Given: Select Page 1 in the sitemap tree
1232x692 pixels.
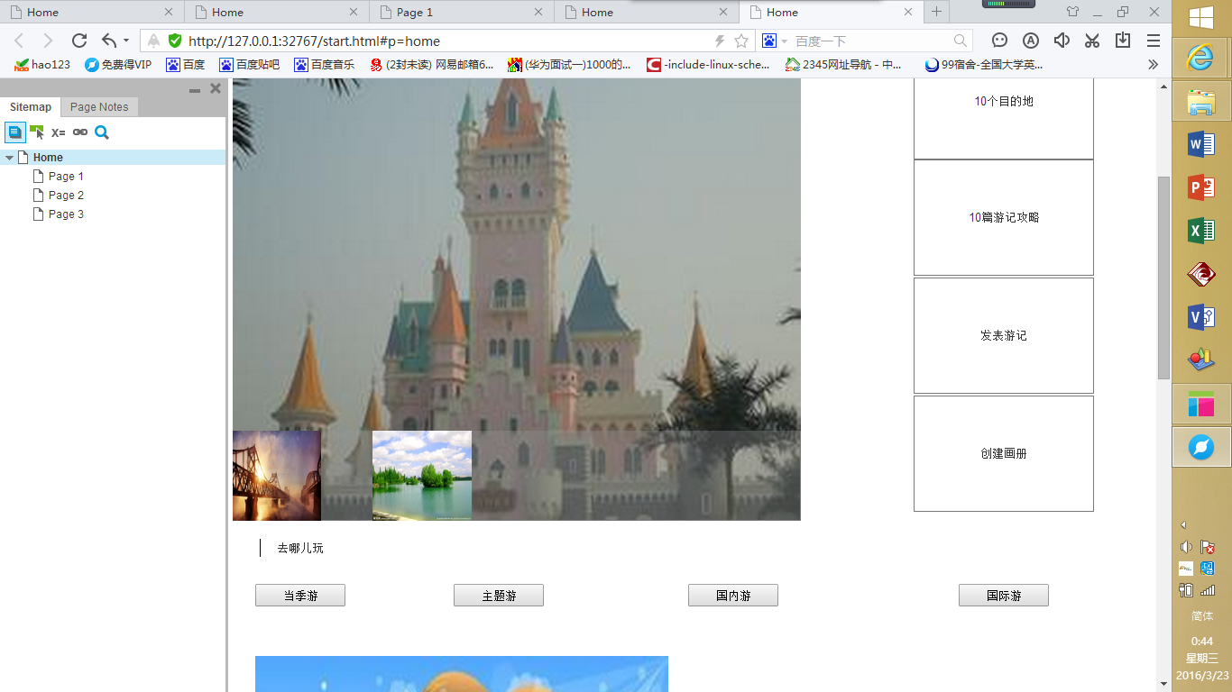Looking at the screenshot, I should [66, 177].
